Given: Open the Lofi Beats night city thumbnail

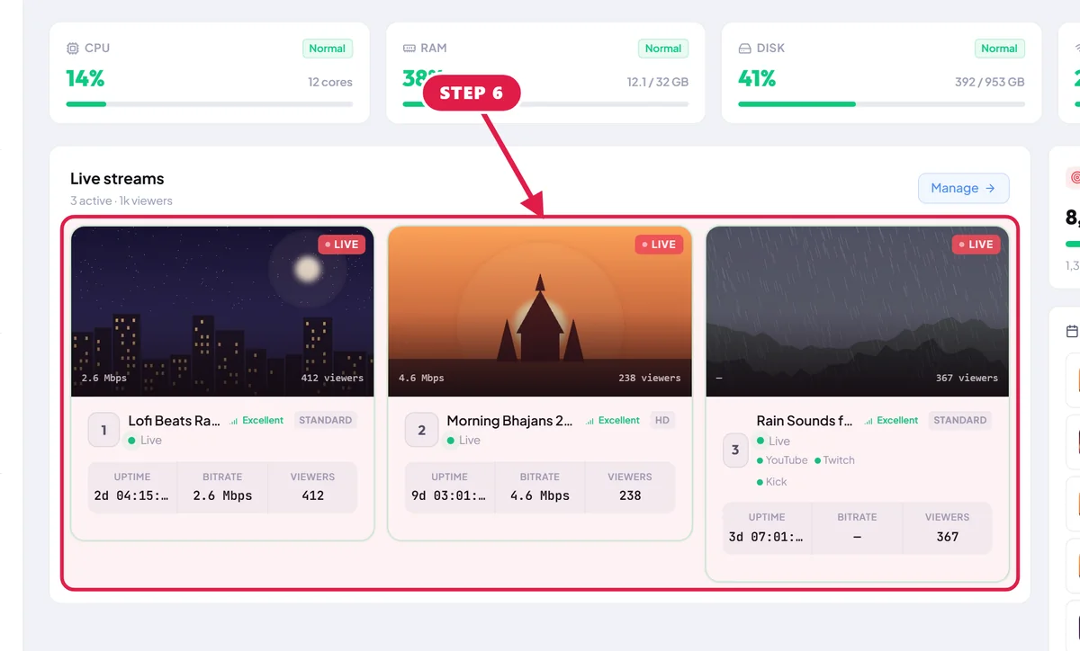Looking at the screenshot, I should (222, 311).
